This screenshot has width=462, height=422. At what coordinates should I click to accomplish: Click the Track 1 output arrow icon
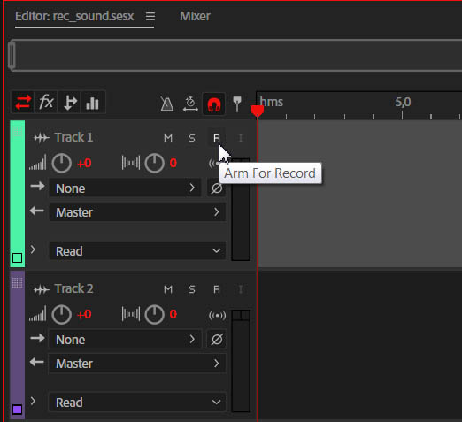pyautogui.click(x=37, y=211)
